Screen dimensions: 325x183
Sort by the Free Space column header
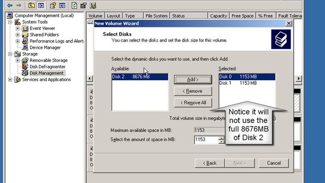point(243,16)
